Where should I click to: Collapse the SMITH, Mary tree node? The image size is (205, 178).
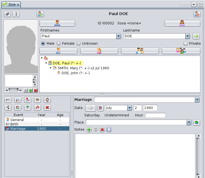pyautogui.click(x=50, y=68)
